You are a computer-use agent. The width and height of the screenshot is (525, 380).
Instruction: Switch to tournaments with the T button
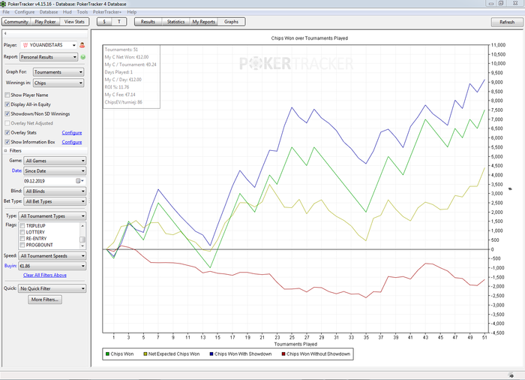[x=119, y=22]
